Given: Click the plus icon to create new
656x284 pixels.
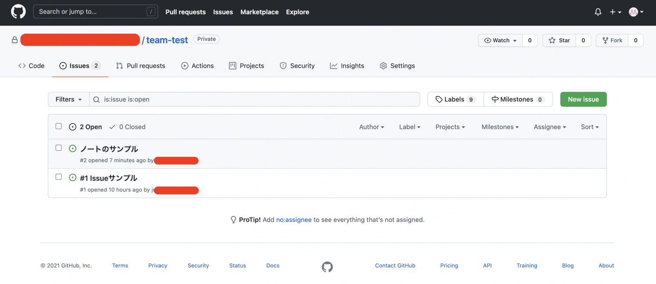Looking at the screenshot, I should tap(615, 12).
